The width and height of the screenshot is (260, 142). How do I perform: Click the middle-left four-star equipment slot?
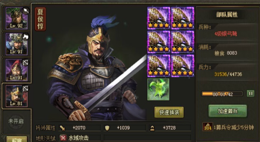pyautogui.click(x=159, y=42)
